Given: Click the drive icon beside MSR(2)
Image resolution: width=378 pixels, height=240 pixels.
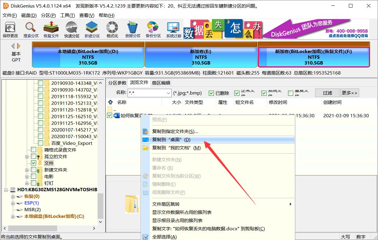Looking at the screenshot, I should click(x=20, y=210).
